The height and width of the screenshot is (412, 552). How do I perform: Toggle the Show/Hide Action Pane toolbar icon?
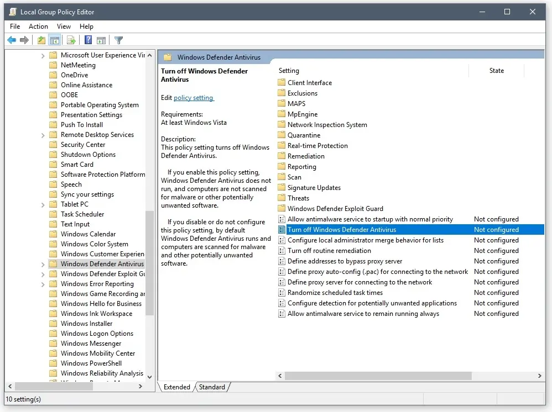tap(101, 40)
